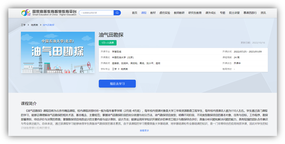This screenshot has width=285, height=144.
Task: Open the 慕课西部行 menu item
Action: 250,13
